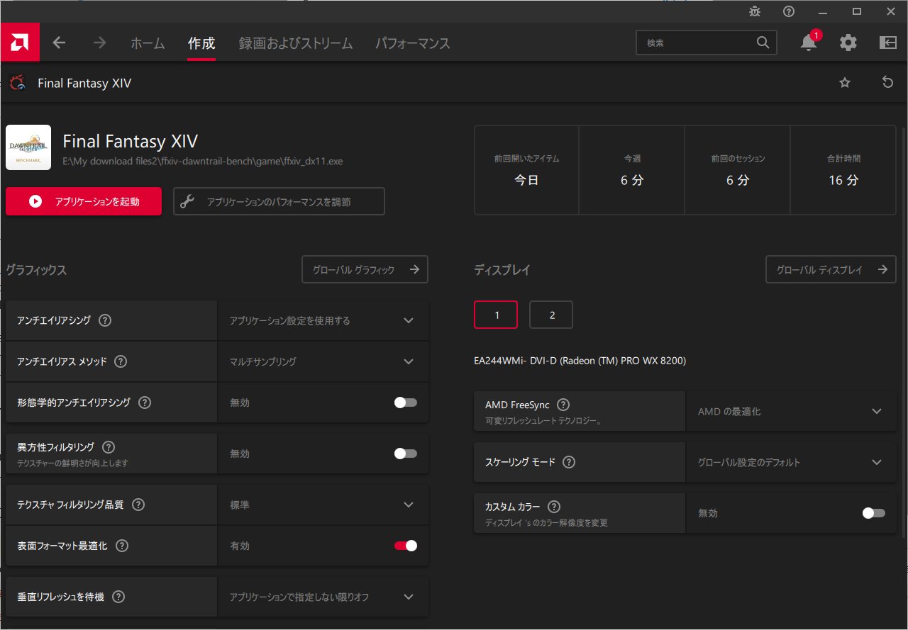Viewport: 908px width, 630px height.
Task: Open グローバル グラフィック settings button
Action: 365,269
